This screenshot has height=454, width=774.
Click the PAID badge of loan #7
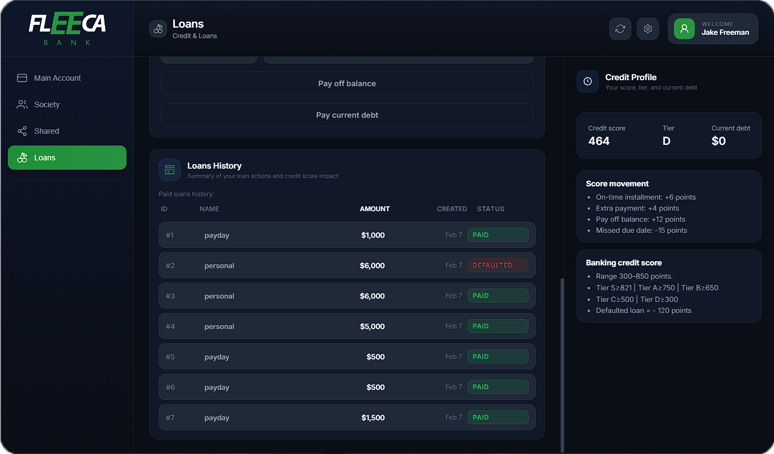[x=498, y=418]
